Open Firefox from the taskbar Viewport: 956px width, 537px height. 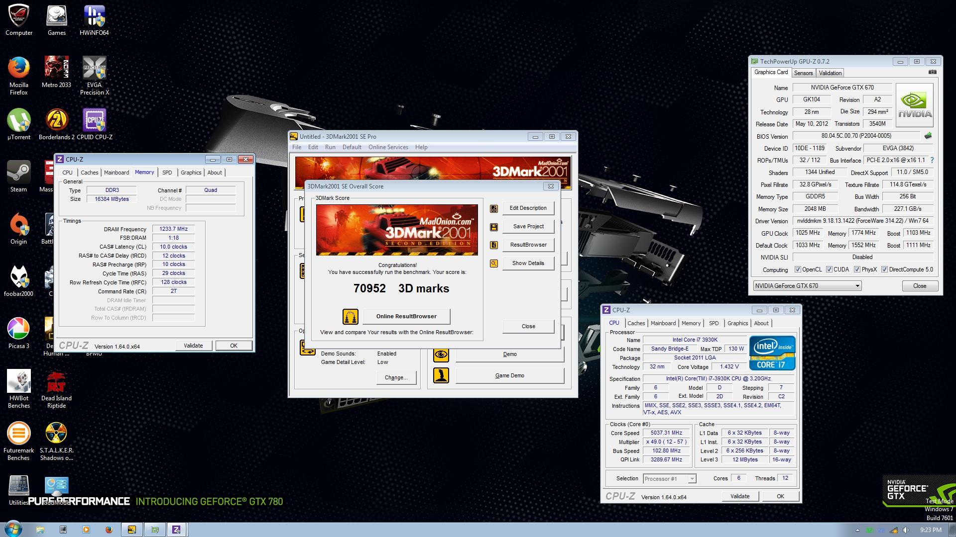click(x=109, y=530)
